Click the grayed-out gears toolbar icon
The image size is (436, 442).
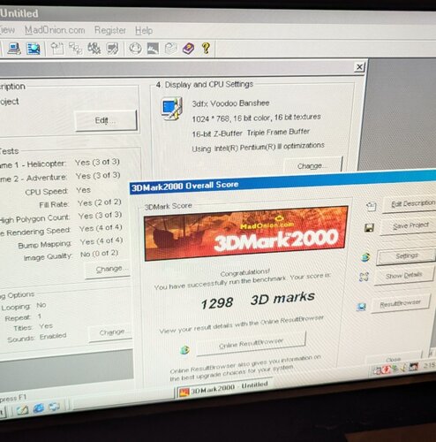[94, 49]
